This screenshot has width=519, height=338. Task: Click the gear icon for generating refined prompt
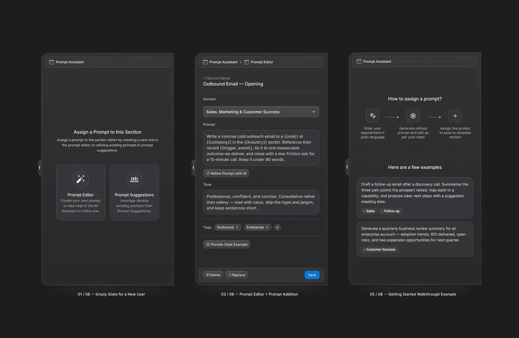413,116
